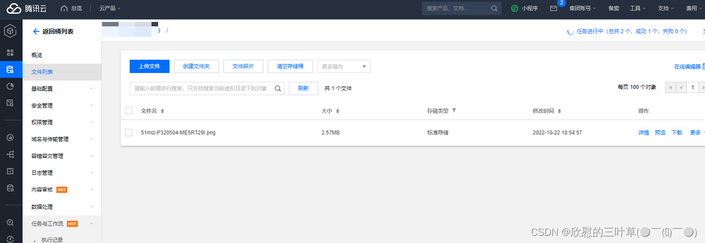The height and width of the screenshot is (243, 705).
Task: Click the page number 1 field
Action: pyautogui.click(x=693, y=88)
